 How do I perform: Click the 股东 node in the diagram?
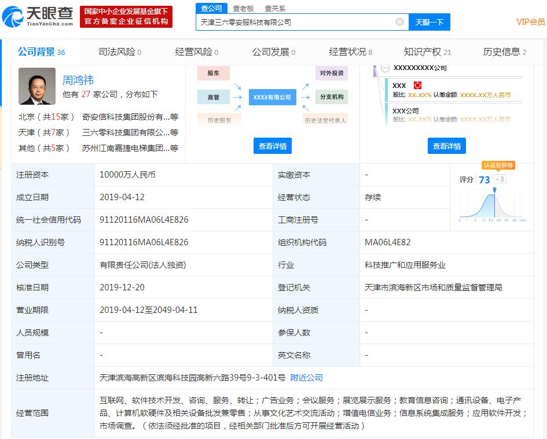point(213,73)
